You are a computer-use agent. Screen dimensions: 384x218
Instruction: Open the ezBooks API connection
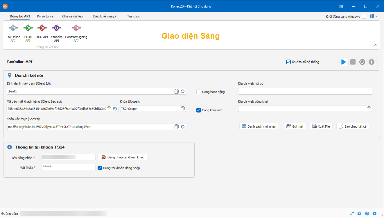57,33
